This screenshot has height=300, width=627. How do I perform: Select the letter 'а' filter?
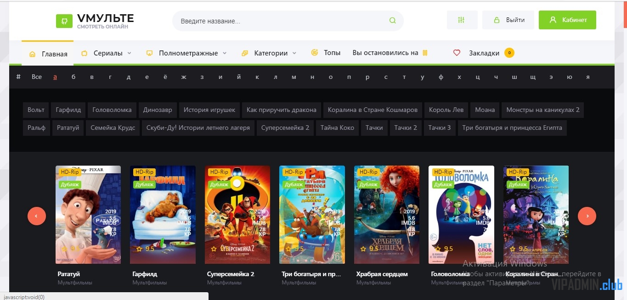click(55, 77)
